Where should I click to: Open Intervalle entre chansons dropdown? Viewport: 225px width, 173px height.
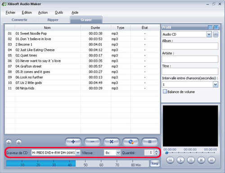click(x=216, y=84)
